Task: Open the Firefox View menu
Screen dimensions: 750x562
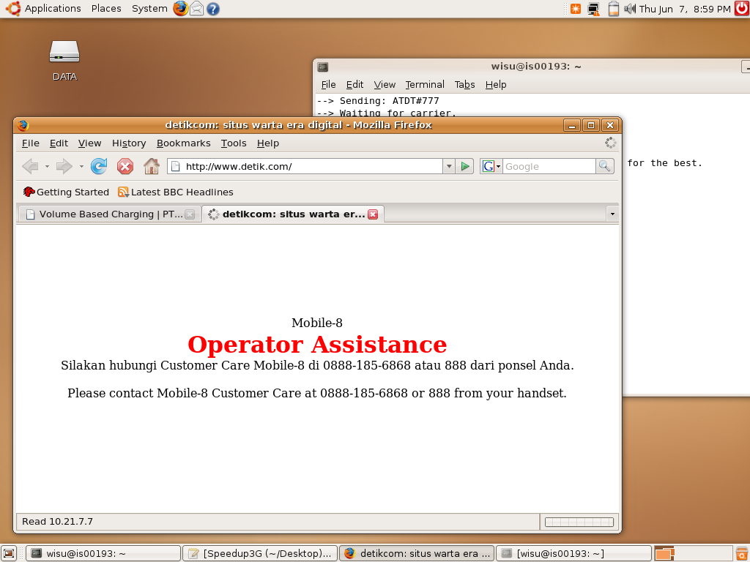Action: [x=90, y=143]
